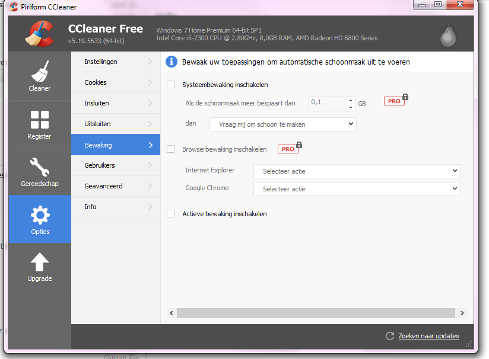Open the Cookies settings tab
This screenshot has width=489, height=359.
pyautogui.click(x=115, y=82)
